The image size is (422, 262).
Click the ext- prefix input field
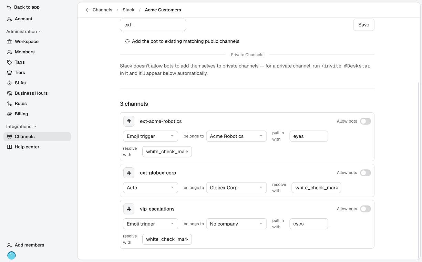point(153,25)
